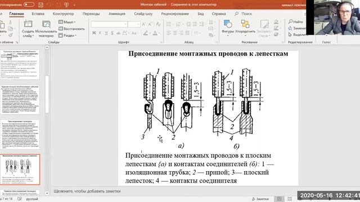Toggle Center paragraph alignment
The image size is (360, 202).
pos(175,33)
